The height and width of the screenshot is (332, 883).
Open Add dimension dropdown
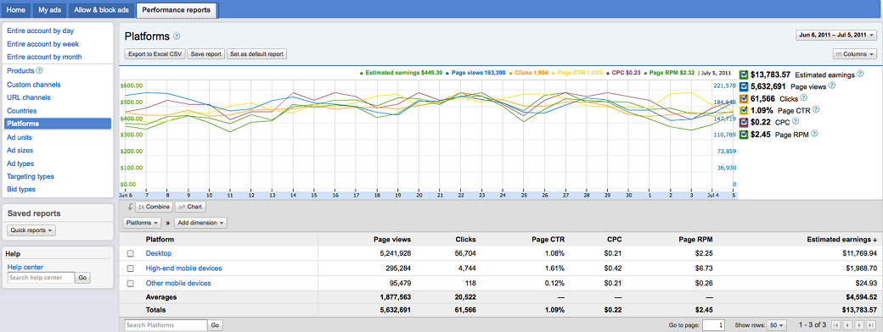coord(200,223)
